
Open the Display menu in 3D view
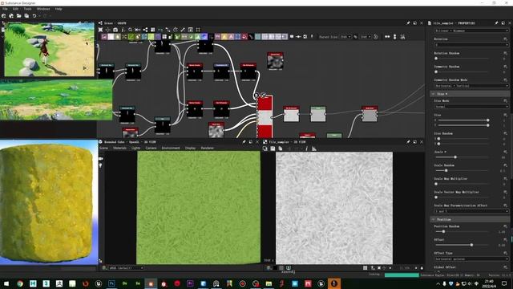coord(190,148)
